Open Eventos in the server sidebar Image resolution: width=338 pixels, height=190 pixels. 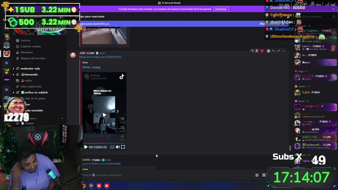[x=25, y=40]
